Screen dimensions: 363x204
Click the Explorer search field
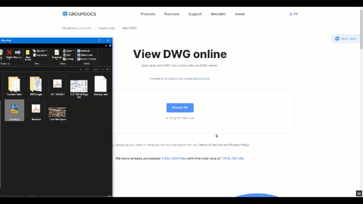100,69
